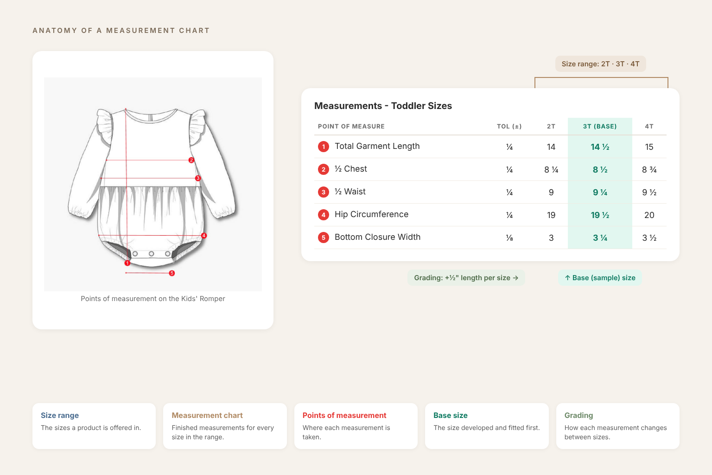Click the base value '19 ½' for hip
The width and height of the screenshot is (712, 475).
(x=600, y=215)
